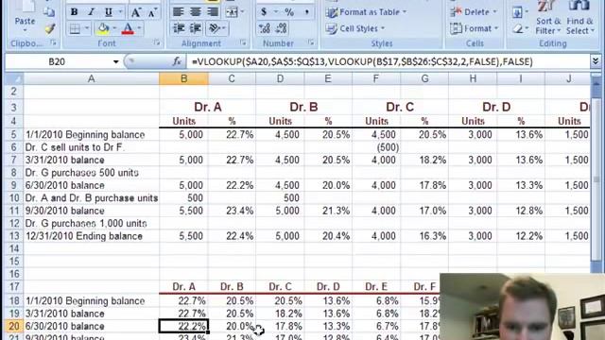
Task: Apply Percent Style format
Action: (x=289, y=12)
